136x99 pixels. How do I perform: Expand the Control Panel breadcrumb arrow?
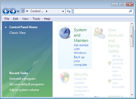point(47,11)
